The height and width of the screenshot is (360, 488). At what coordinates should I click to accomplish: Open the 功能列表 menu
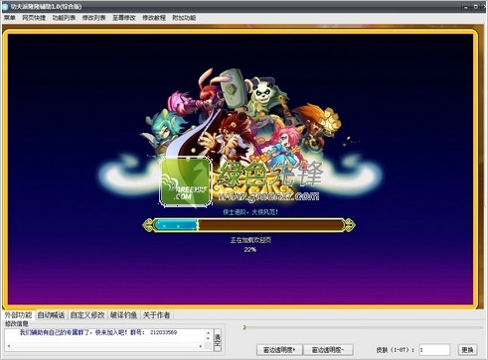pyautogui.click(x=64, y=18)
